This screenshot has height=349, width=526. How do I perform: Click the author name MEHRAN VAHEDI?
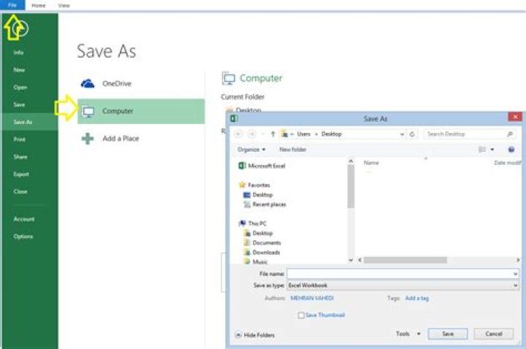(x=312, y=298)
